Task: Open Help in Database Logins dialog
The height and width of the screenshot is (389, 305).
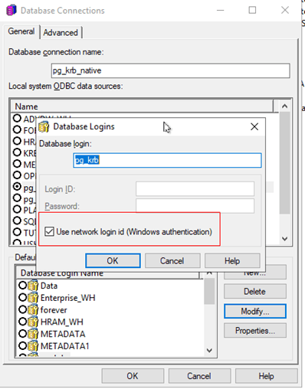Action: pyautogui.click(x=232, y=260)
